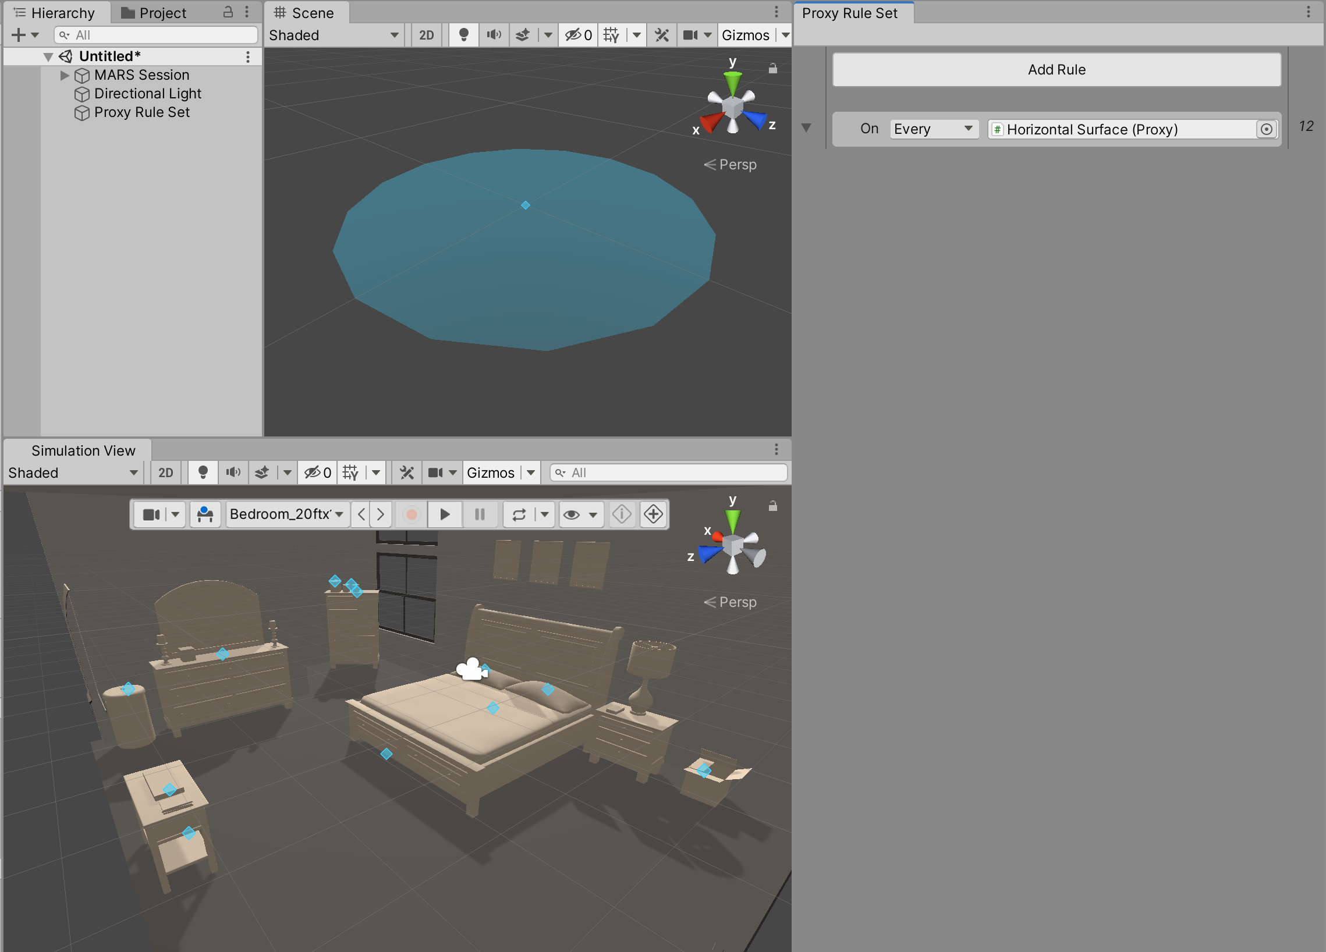Click the Hierarchy search field

pos(158,35)
